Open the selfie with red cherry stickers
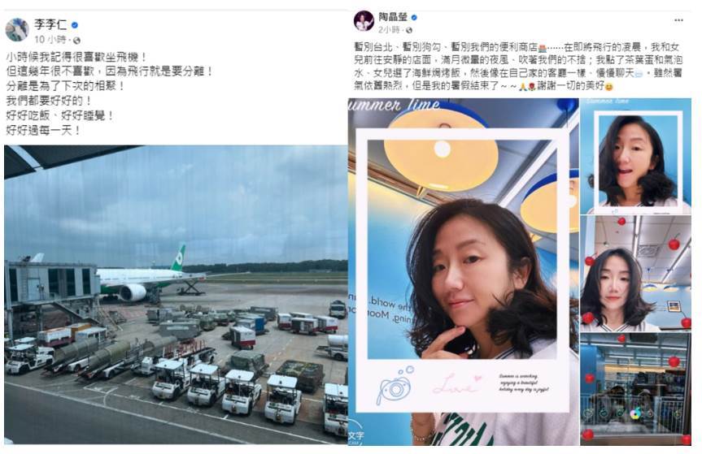702x454 pixels. pyautogui.click(x=636, y=274)
